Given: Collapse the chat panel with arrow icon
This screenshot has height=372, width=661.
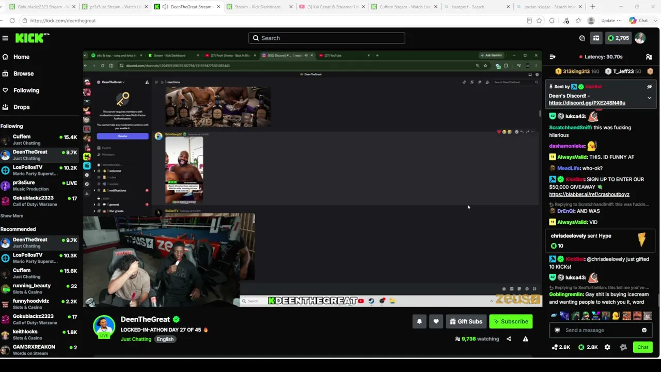Looking at the screenshot, I should point(553,57).
